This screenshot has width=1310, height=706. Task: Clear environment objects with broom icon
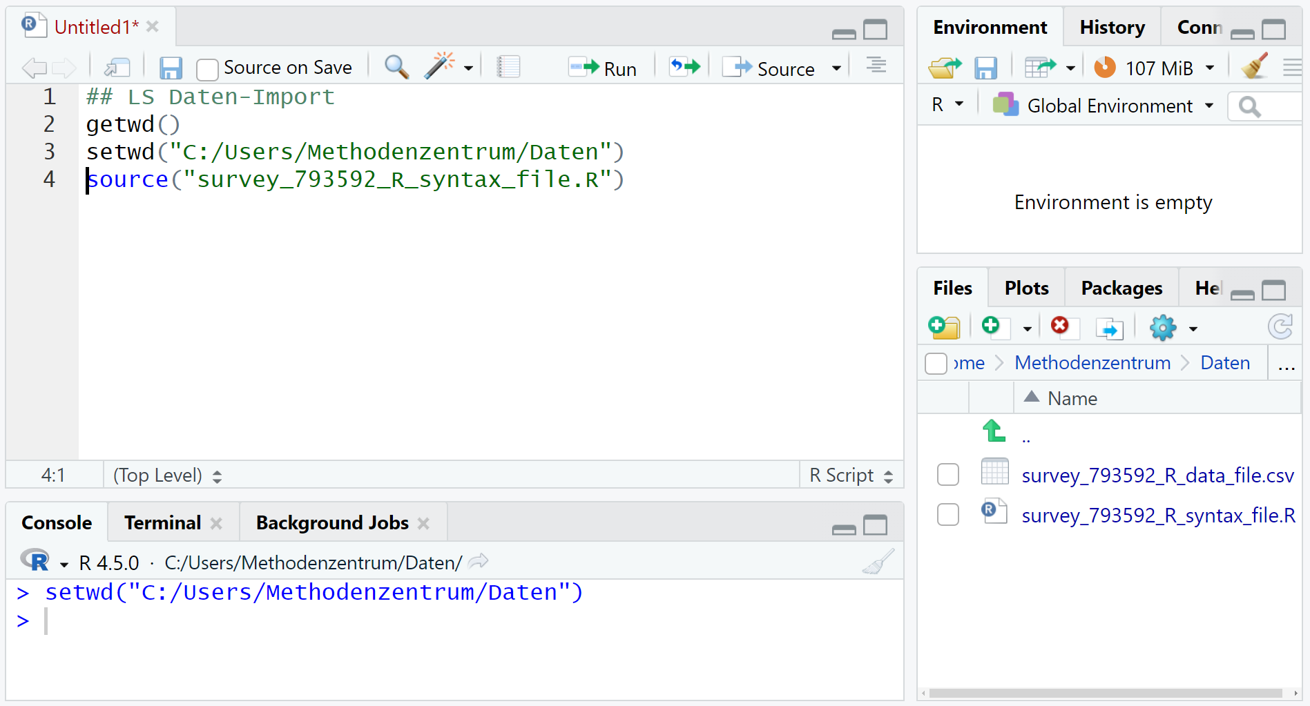(1254, 67)
